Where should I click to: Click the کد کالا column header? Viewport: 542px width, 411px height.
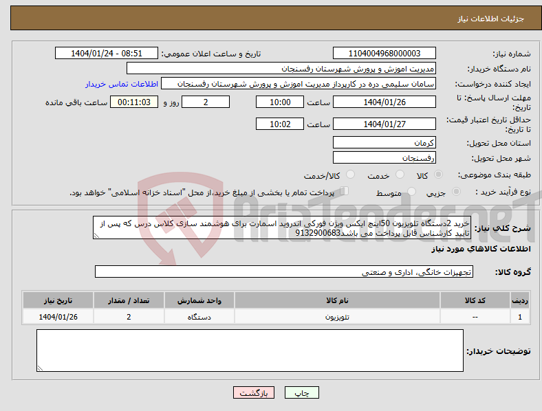pyautogui.click(x=475, y=300)
